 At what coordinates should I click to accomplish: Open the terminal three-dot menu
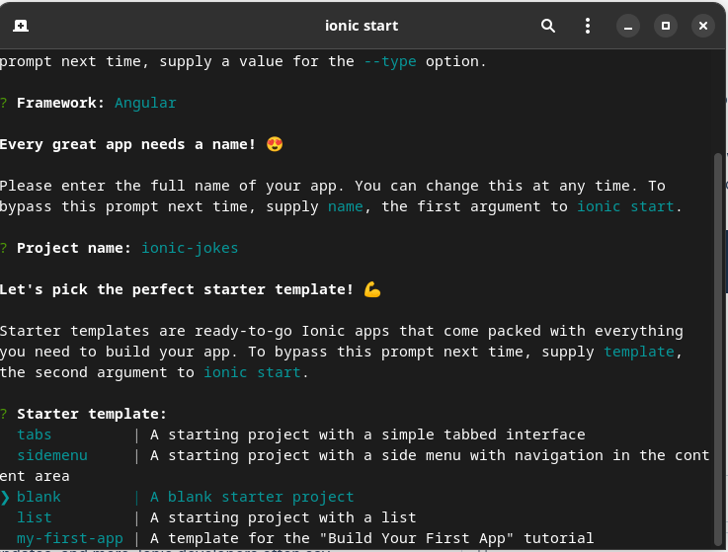tap(588, 26)
